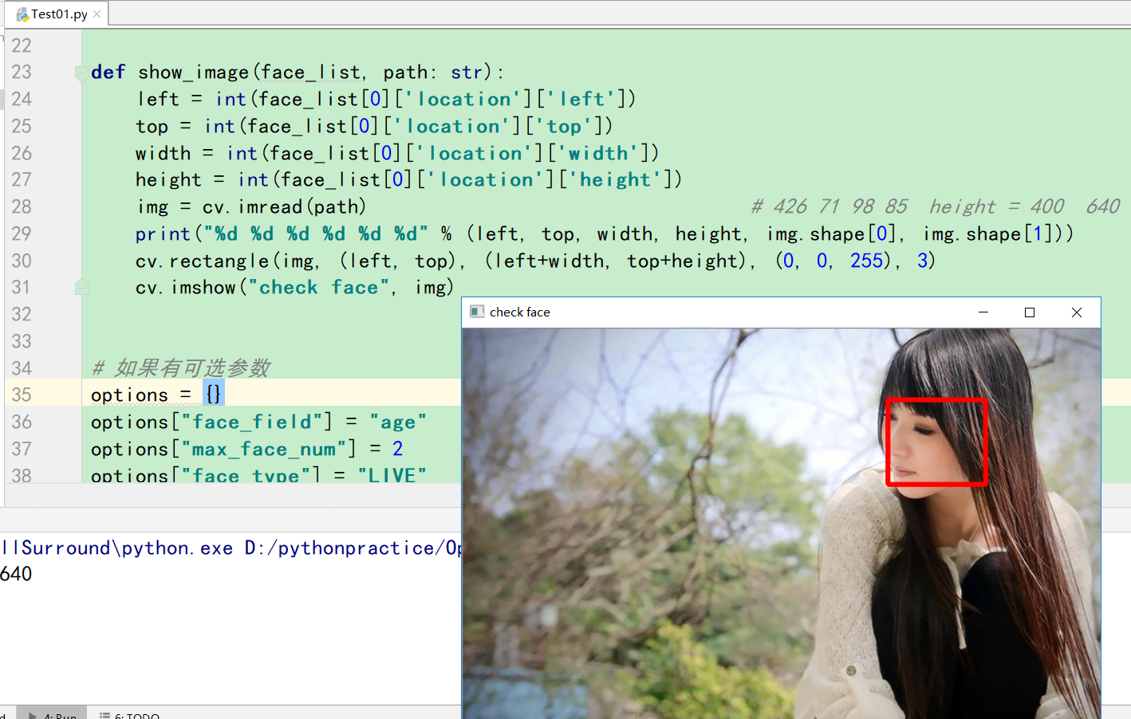The height and width of the screenshot is (719, 1131).
Task: Click the cv.imshow("check face", img) line
Action: coord(294,288)
